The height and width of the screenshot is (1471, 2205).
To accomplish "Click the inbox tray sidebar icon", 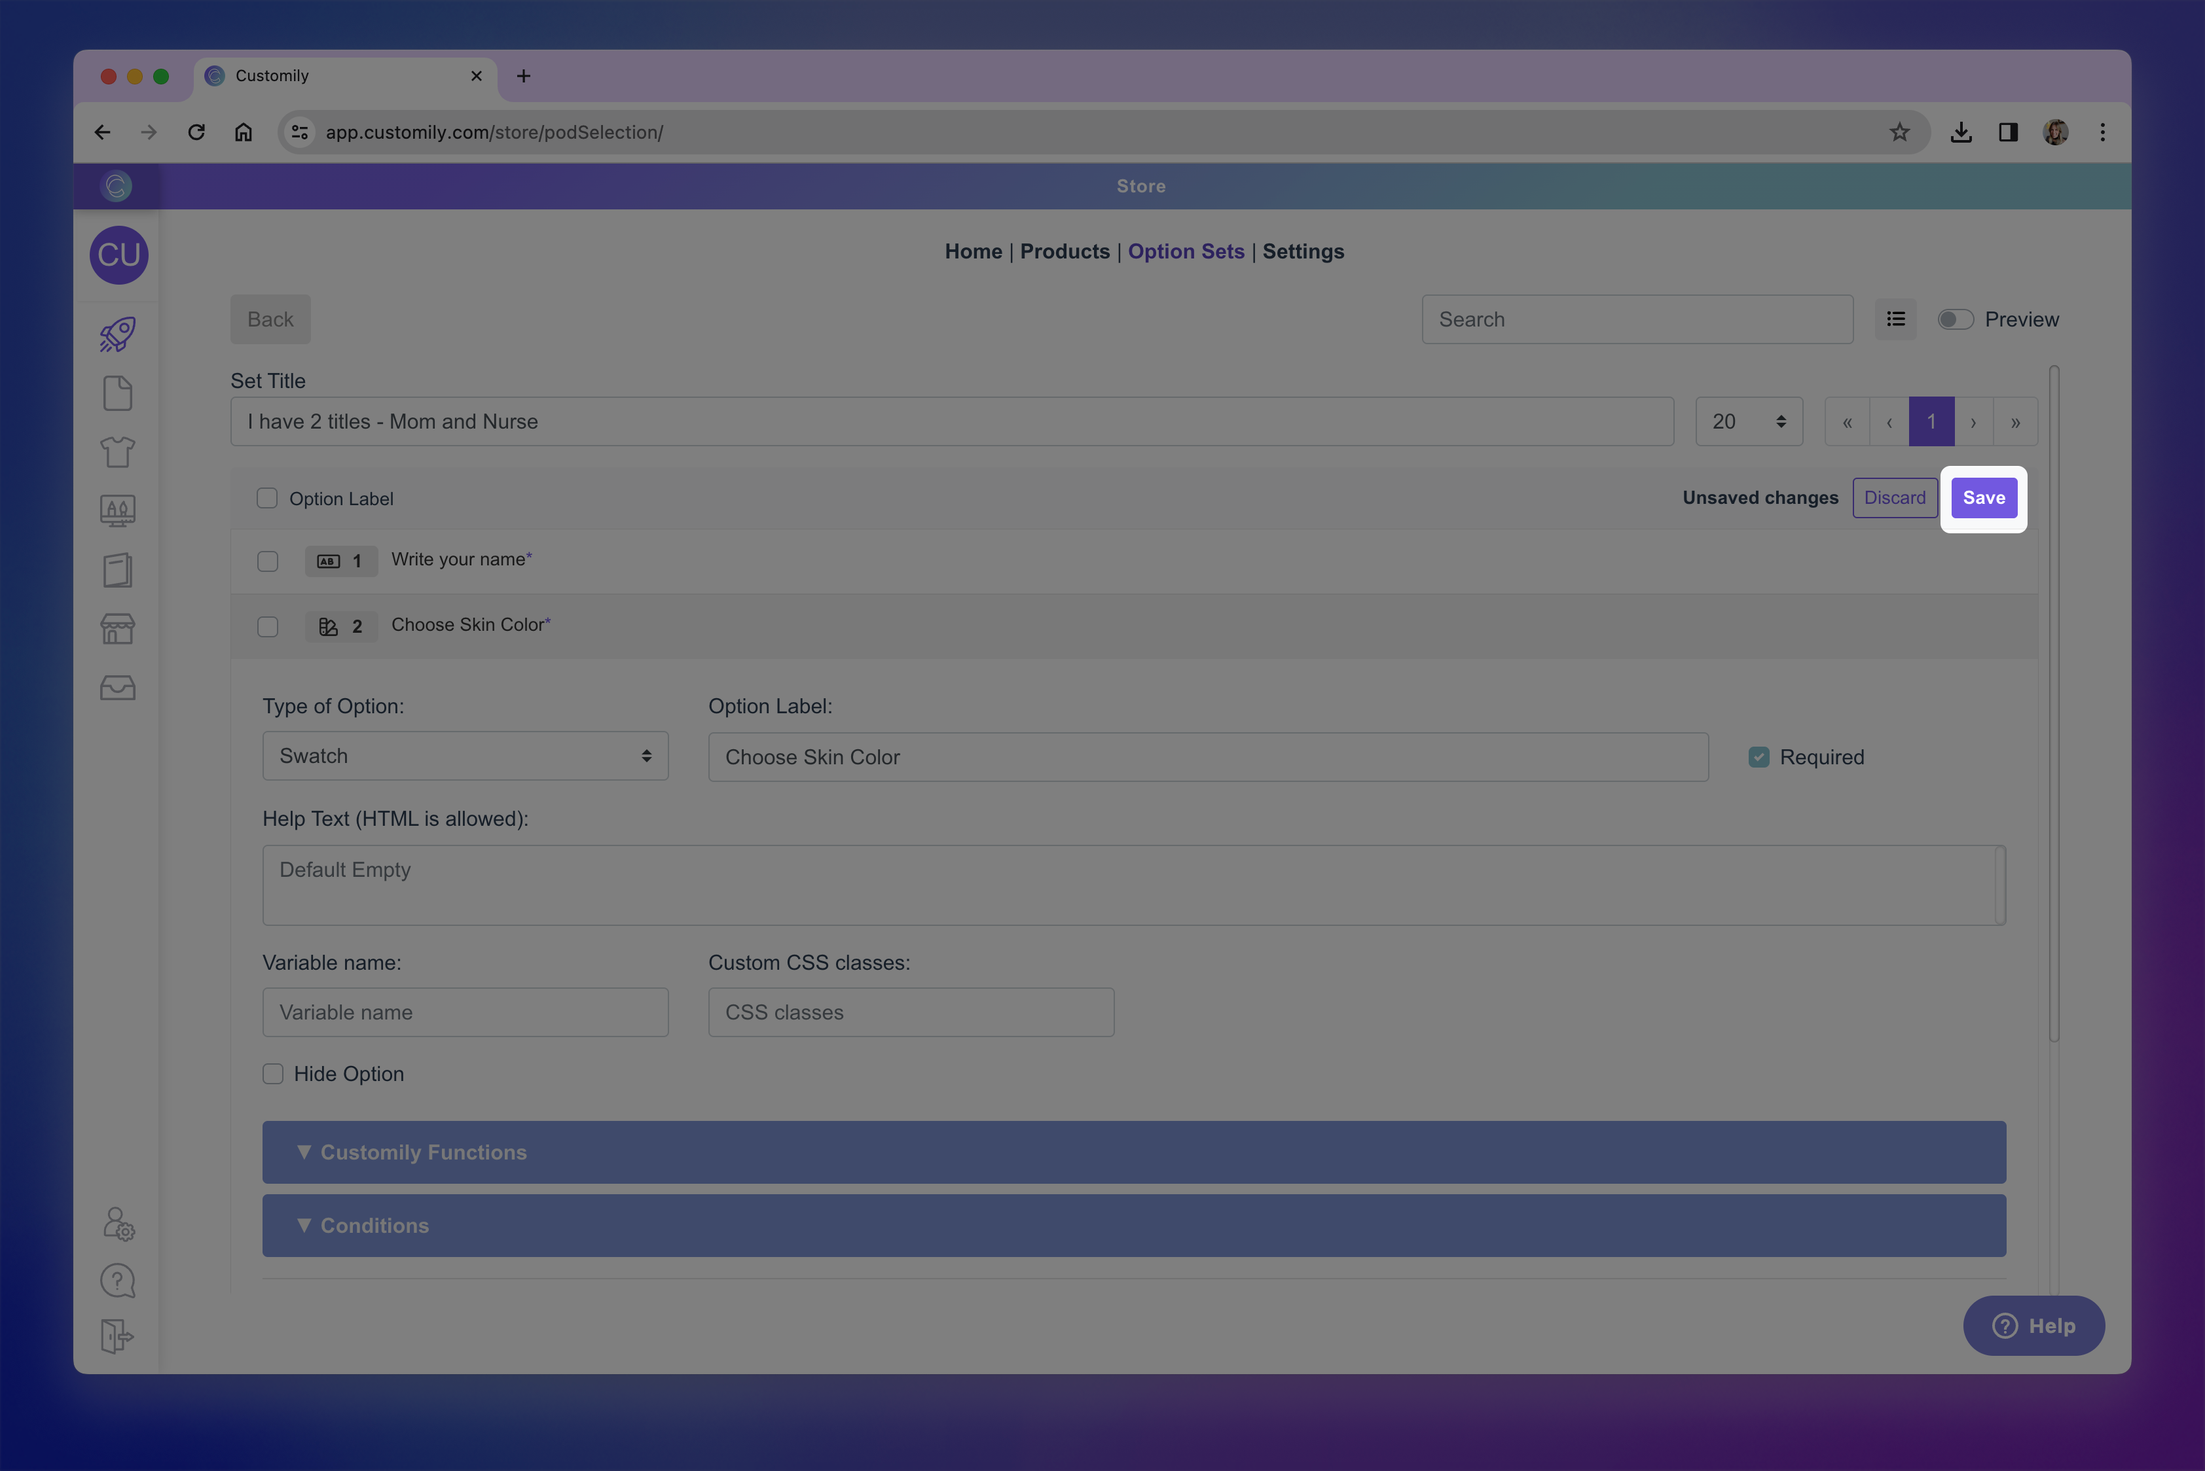I will coord(117,688).
